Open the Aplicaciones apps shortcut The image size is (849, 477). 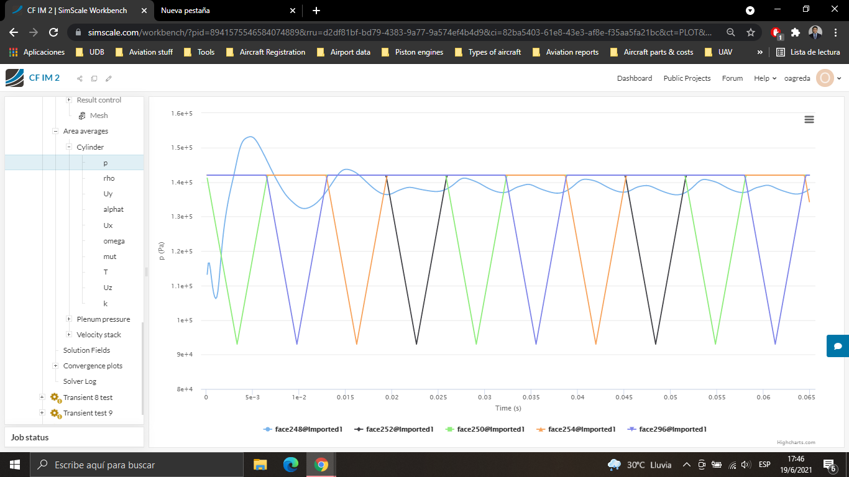[37, 52]
